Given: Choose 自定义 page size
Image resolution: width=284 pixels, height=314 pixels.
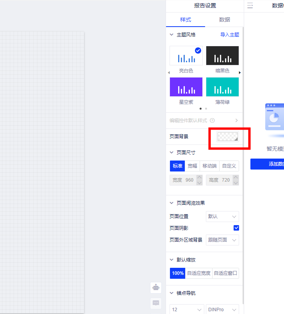Looking at the screenshot, I should coord(229,166).
